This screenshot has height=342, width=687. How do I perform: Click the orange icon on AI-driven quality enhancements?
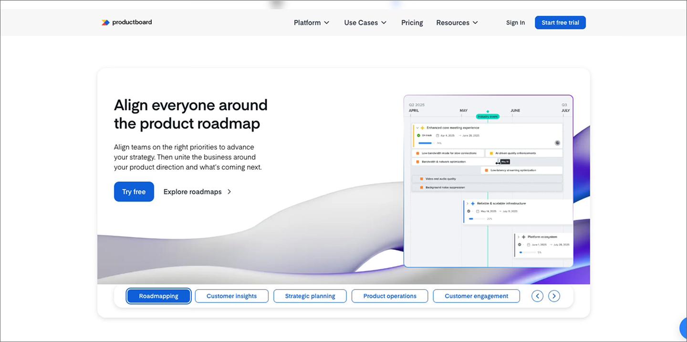[x=491, y=153]
